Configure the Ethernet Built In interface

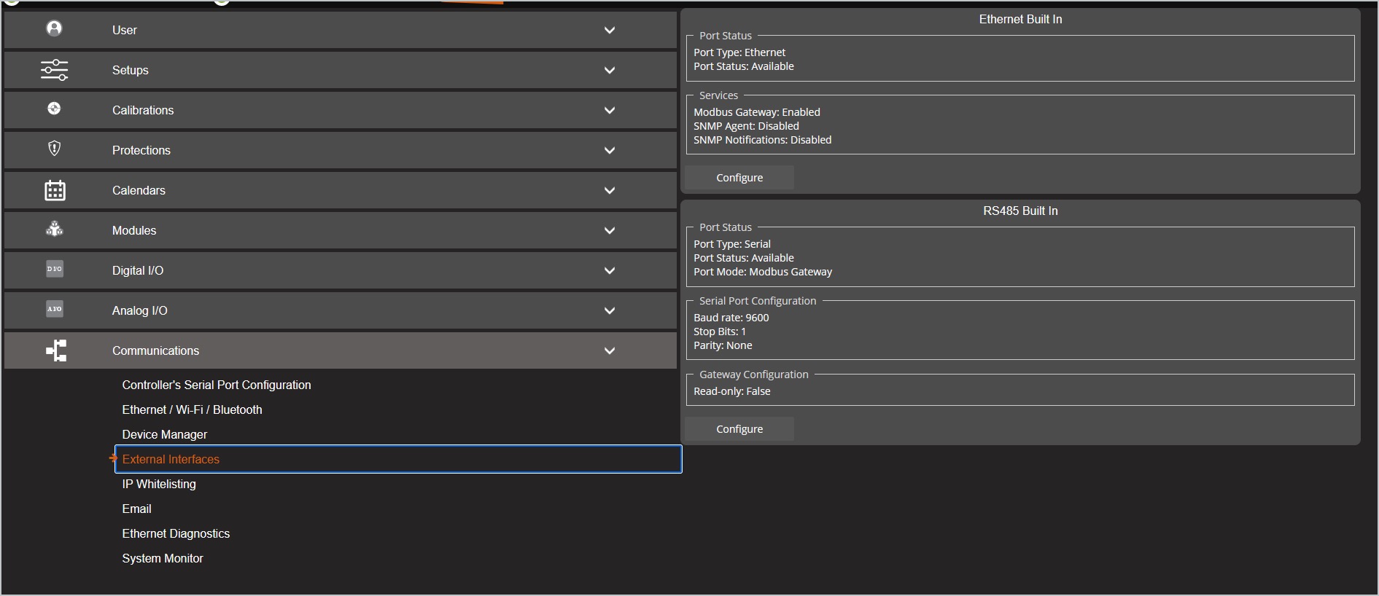[739, 178]
